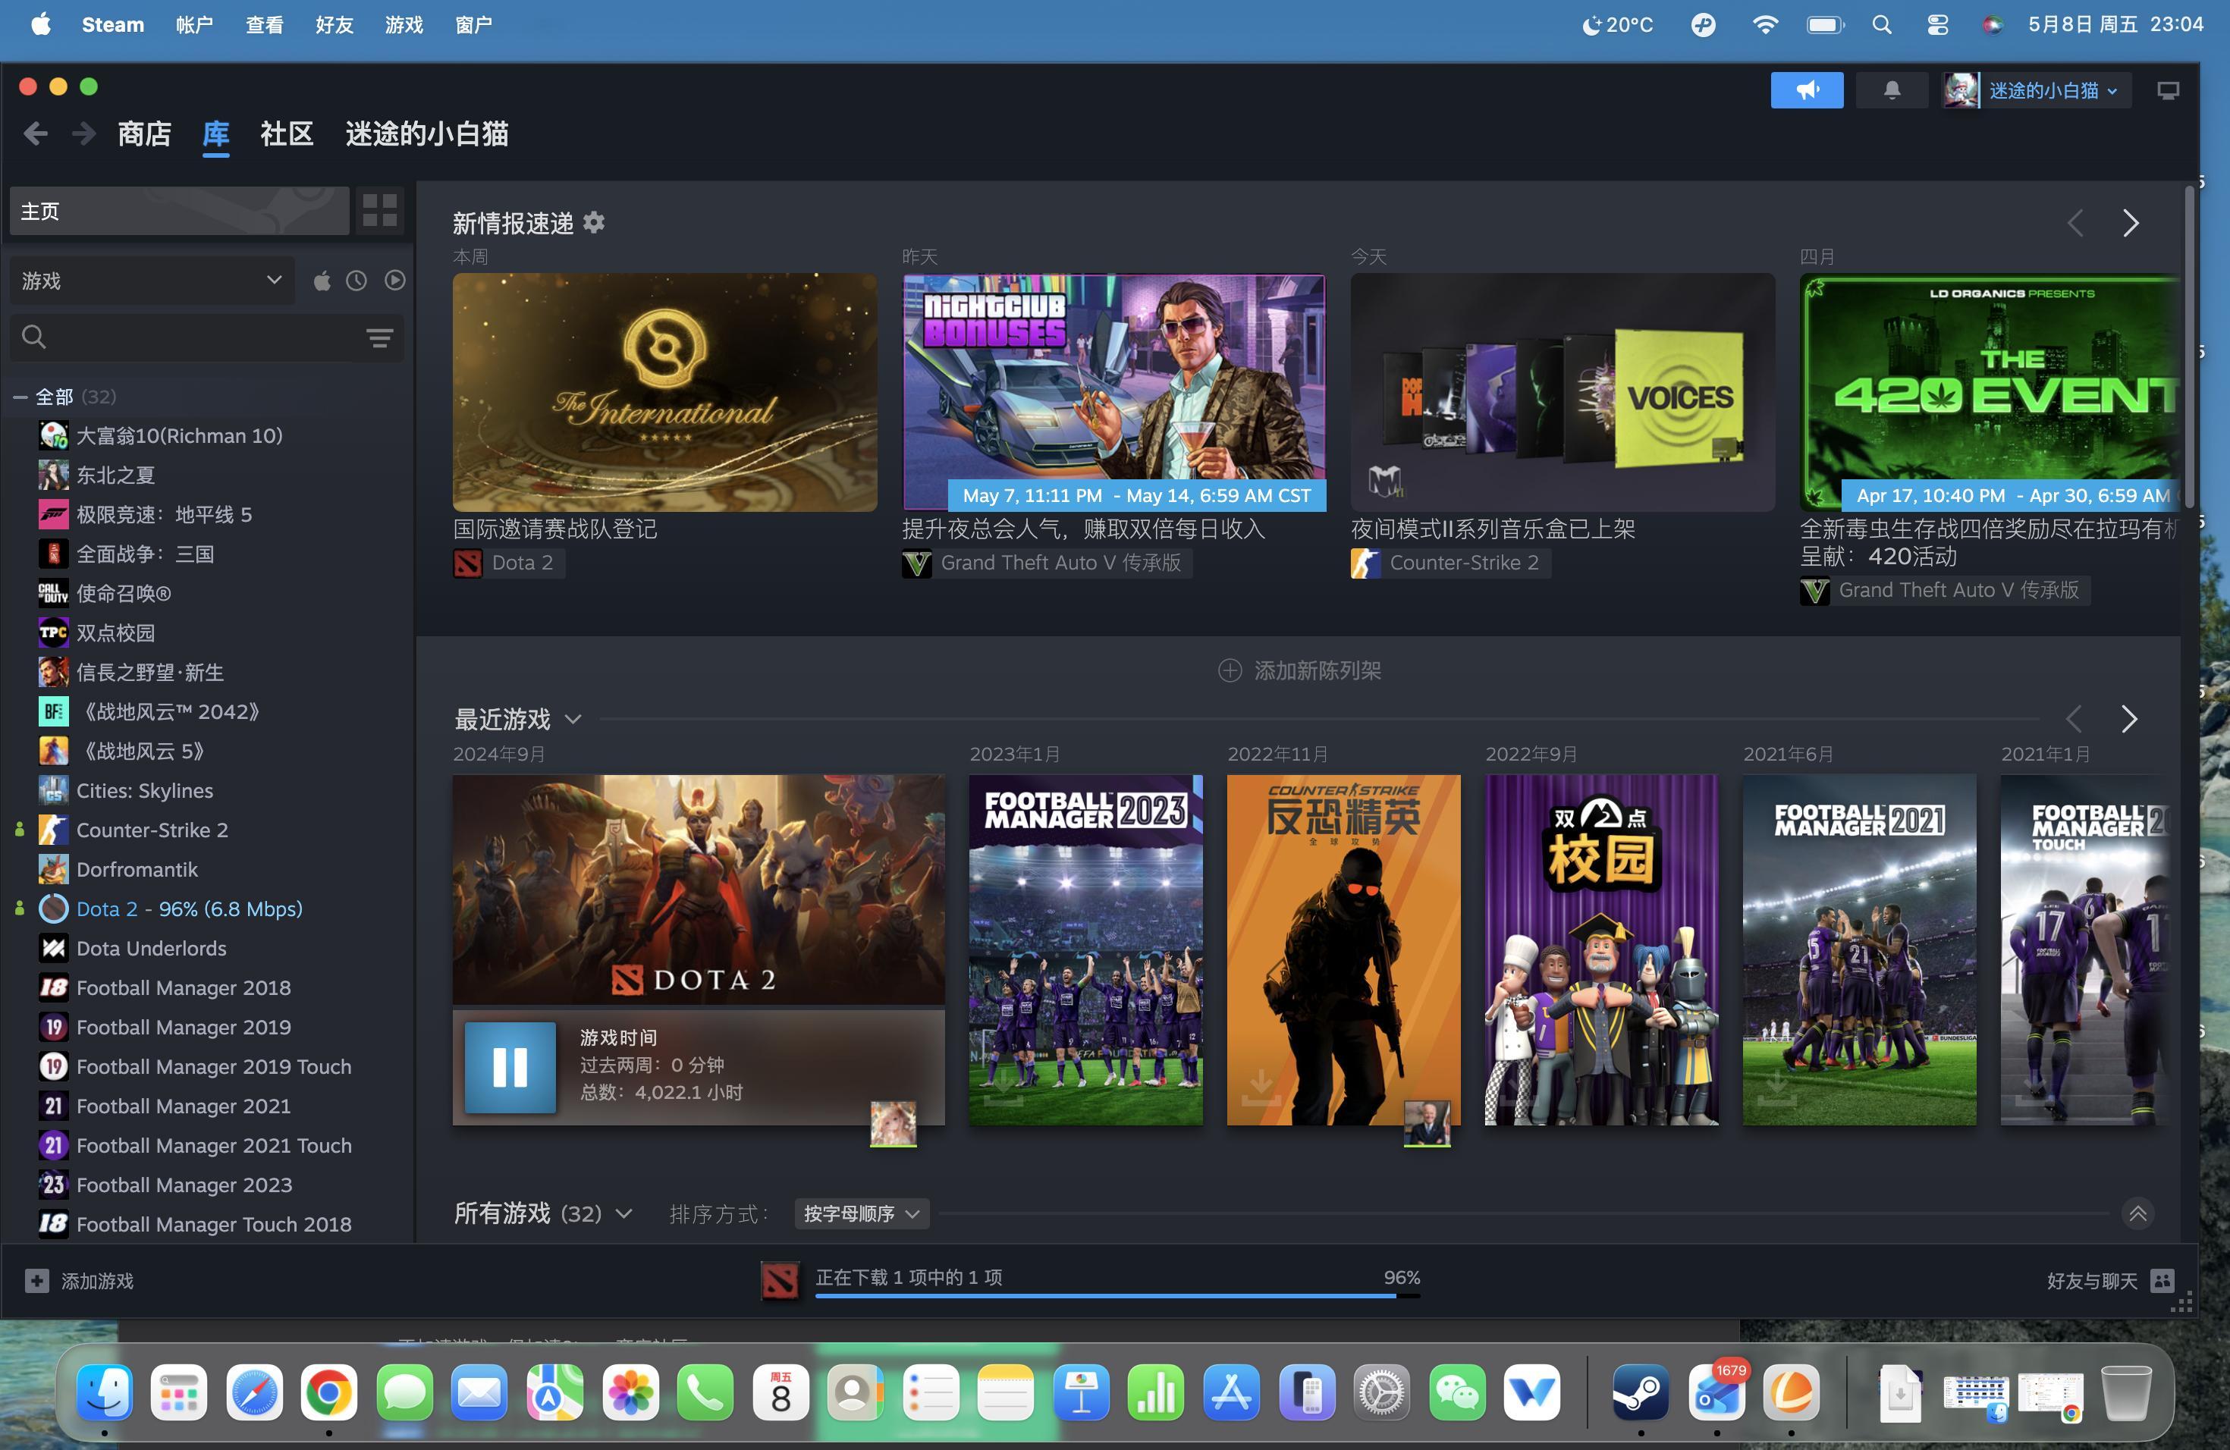Switch to collections grid view icon
Viewport: 2230px width, 1450px height.
379,210
